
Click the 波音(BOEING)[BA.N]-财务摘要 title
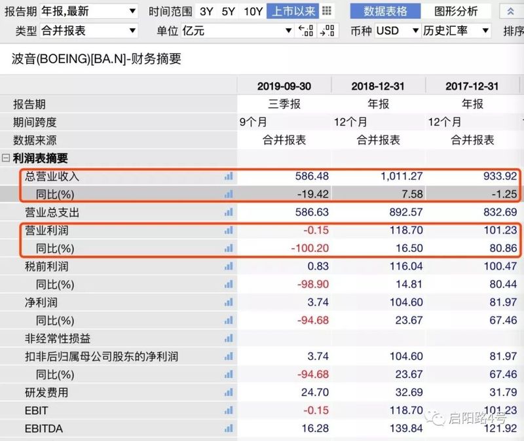coord(96,59)
